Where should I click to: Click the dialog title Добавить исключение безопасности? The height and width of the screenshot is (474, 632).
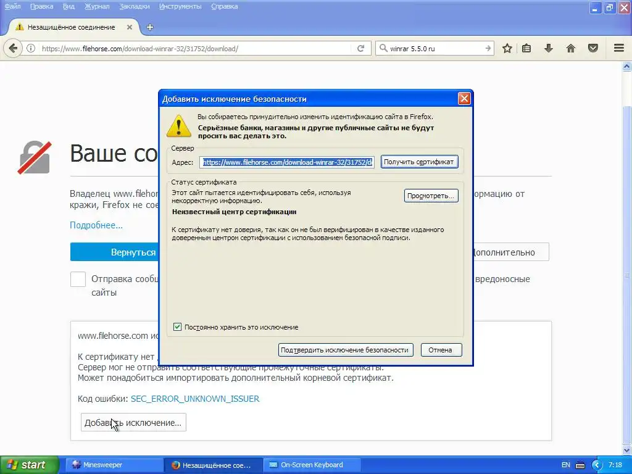(234, 99)
